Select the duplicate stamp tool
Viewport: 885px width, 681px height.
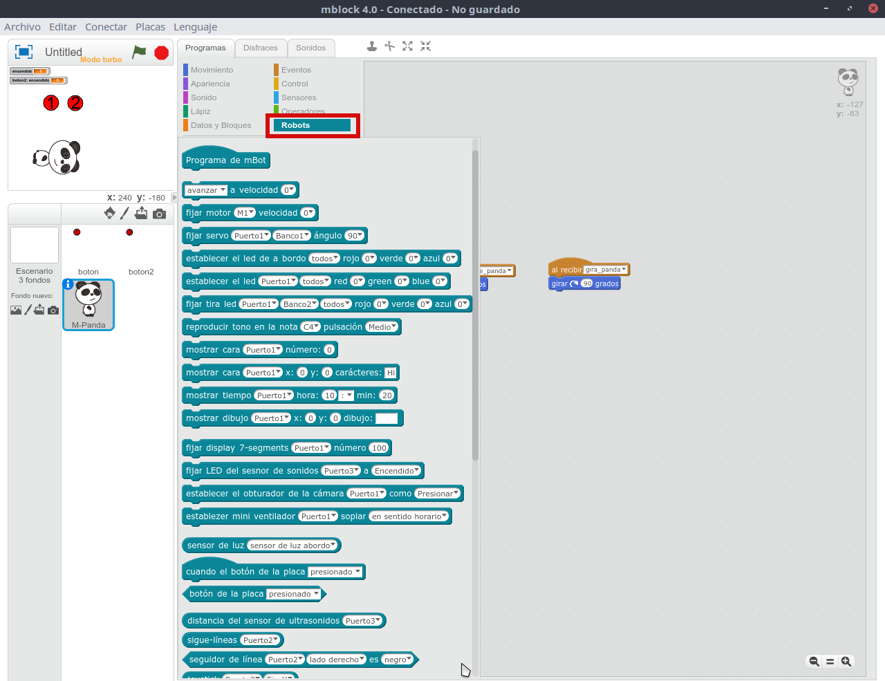[x=372, y=46]
